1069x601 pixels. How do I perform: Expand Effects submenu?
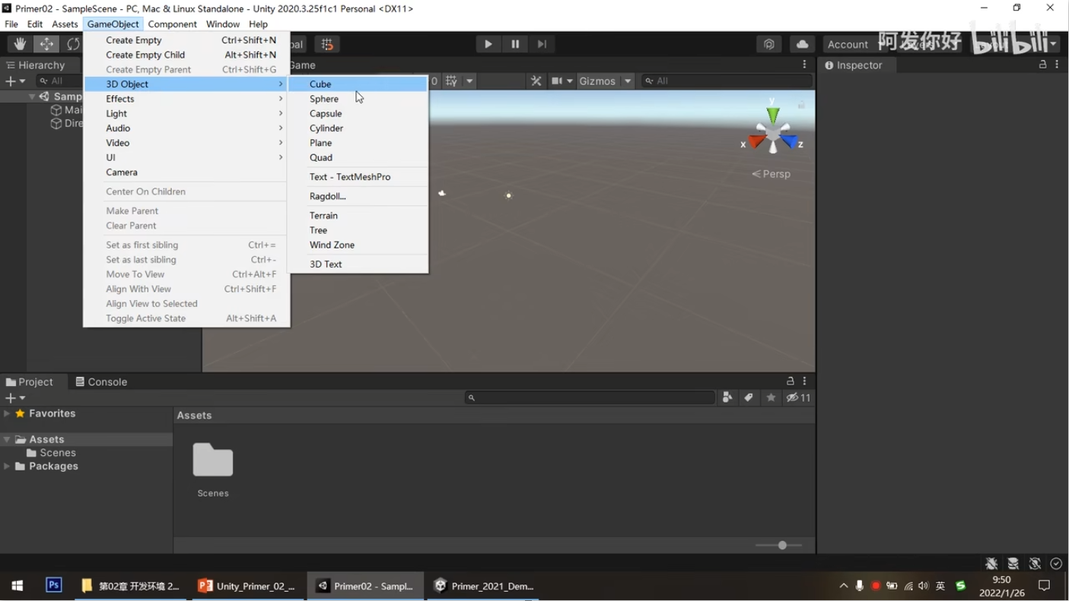pos(186,99)
